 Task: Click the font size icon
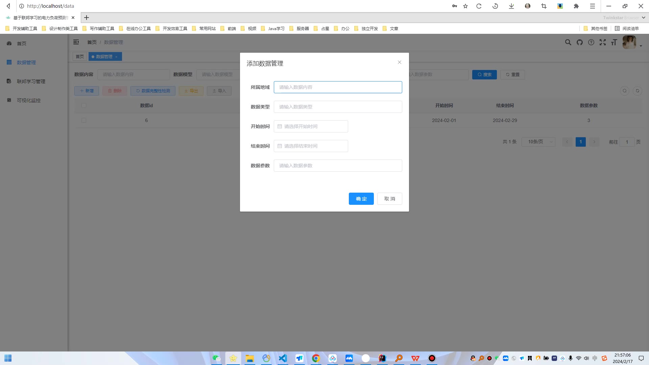tap(614, 42)
